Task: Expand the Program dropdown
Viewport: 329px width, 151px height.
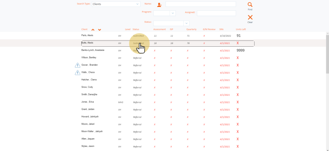Action: click(x=173, y=13)
